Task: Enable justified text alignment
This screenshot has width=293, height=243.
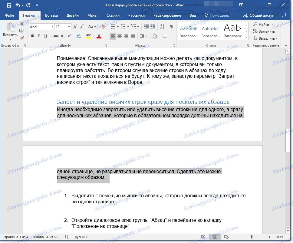Action: [133, 36]
